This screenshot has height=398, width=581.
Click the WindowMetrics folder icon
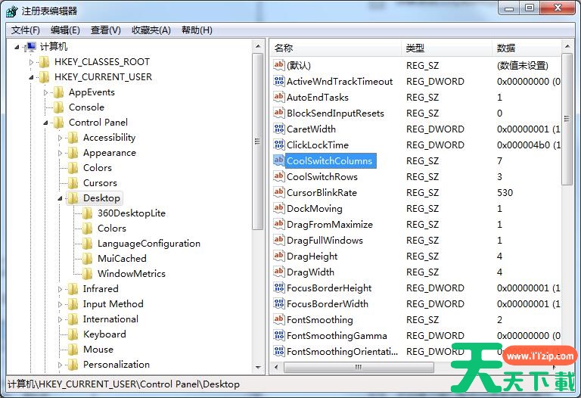click(88, 274)
